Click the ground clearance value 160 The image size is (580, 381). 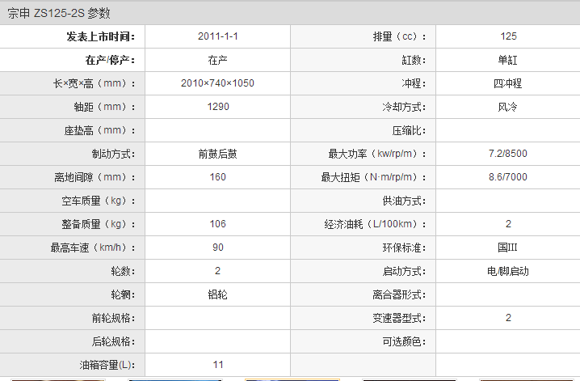click(x=218, y=177)
